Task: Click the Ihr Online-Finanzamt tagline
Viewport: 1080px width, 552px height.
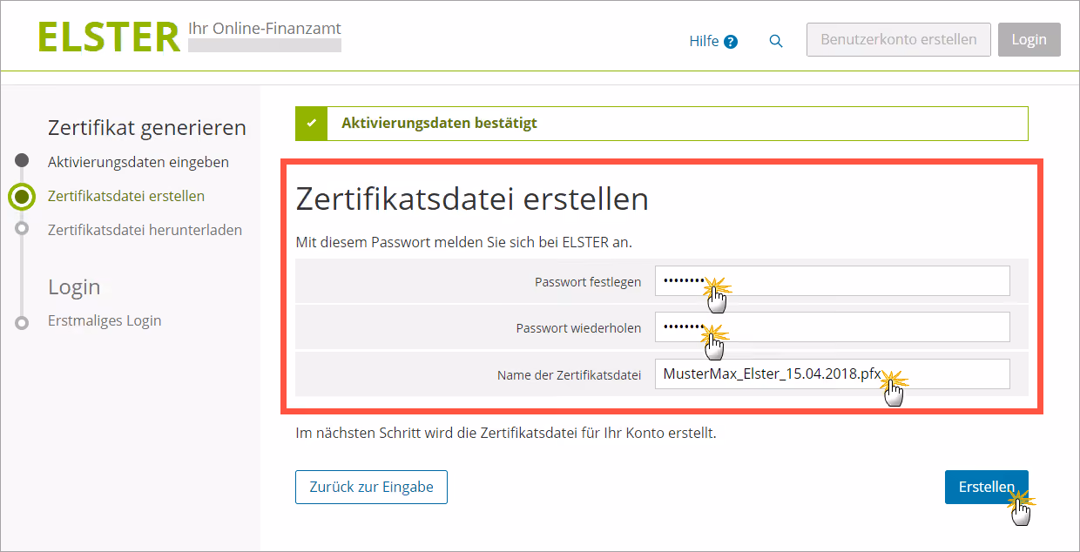Action: [264, 29]
